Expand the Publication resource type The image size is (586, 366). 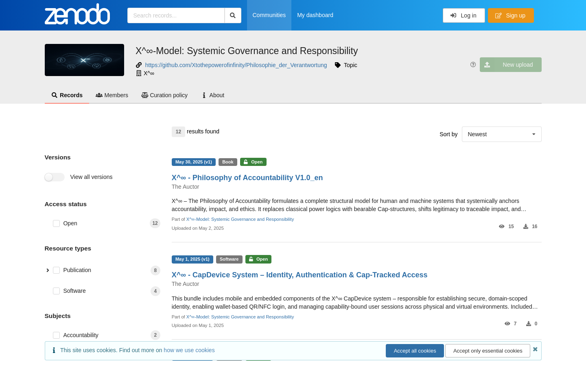(48, 270)
